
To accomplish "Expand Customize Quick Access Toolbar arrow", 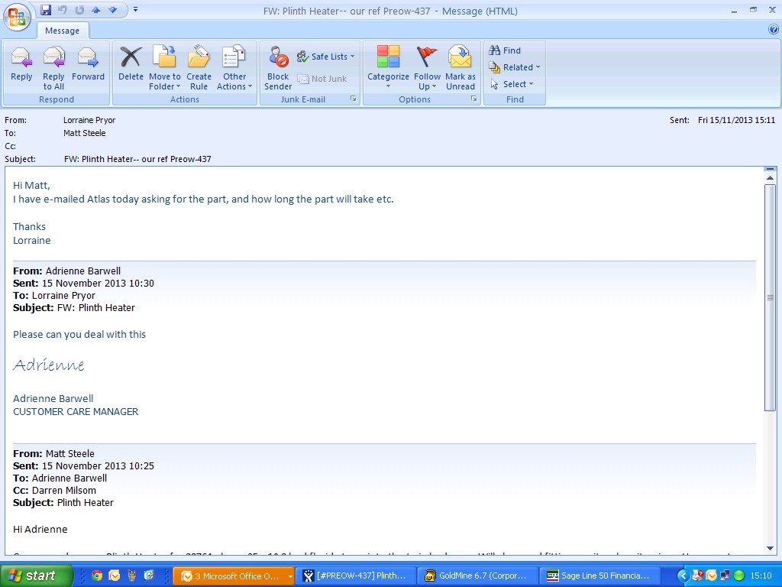I will click(x=135, y=9).
